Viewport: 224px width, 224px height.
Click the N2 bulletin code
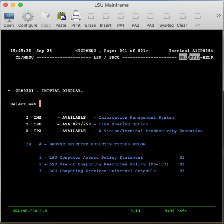coord(182,164)
